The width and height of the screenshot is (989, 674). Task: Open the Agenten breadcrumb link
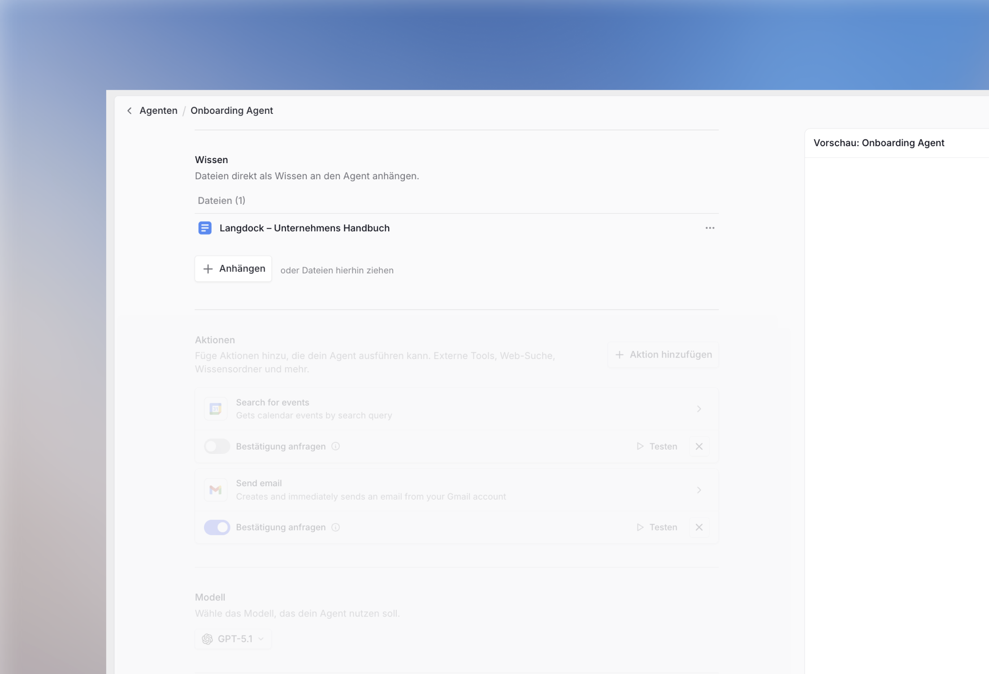158,111
